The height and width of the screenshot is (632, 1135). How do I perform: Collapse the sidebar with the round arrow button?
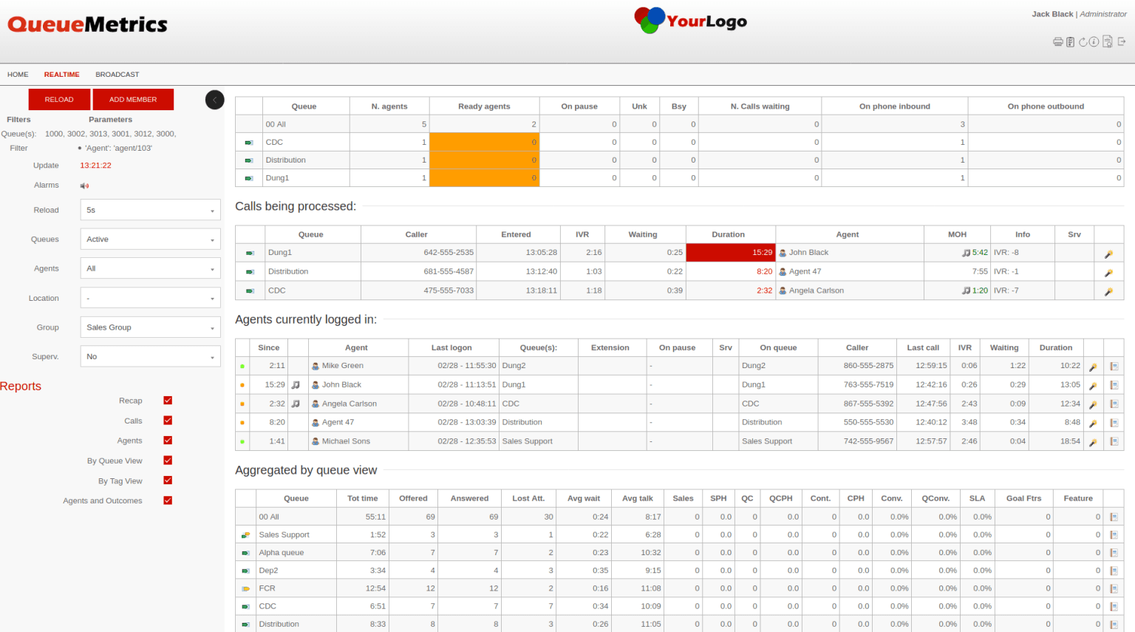(214, 100)
